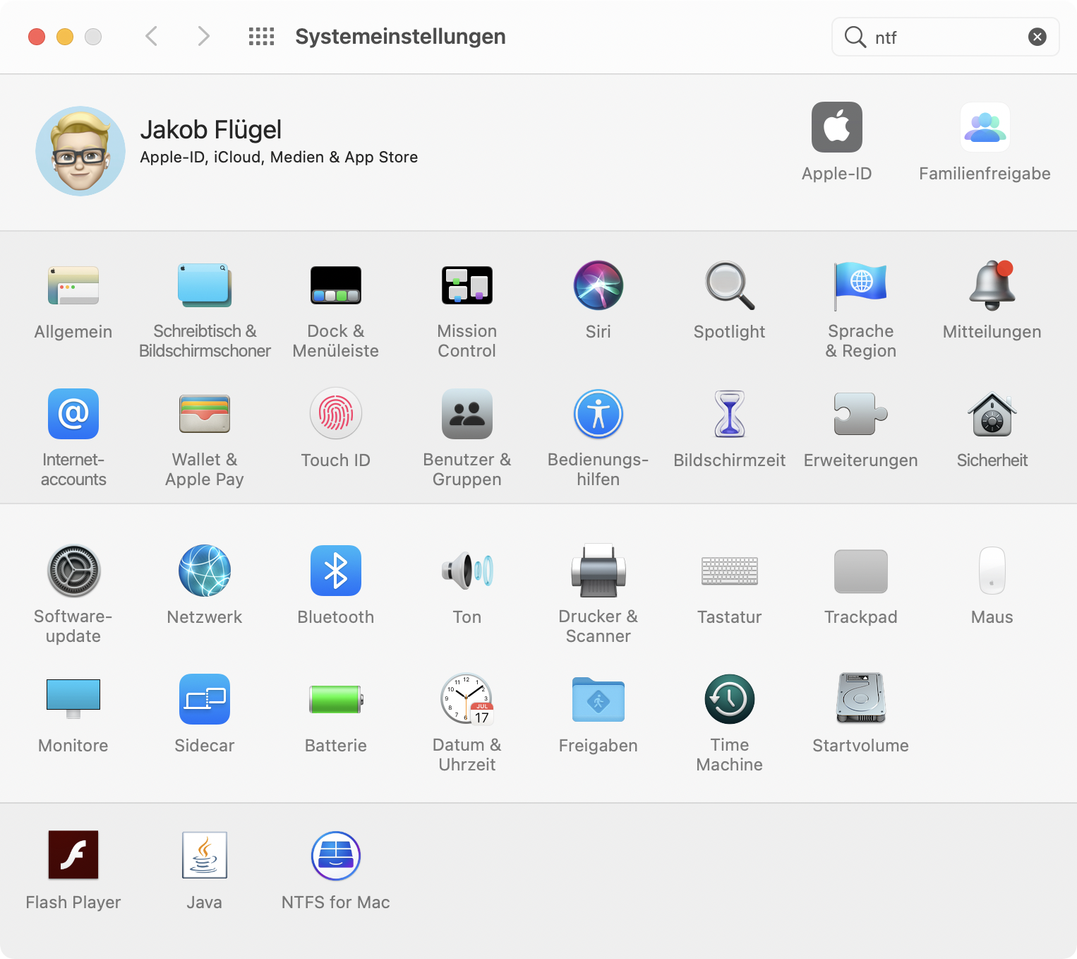Open the NTFS for Mac preference pane

click(335, 856)
